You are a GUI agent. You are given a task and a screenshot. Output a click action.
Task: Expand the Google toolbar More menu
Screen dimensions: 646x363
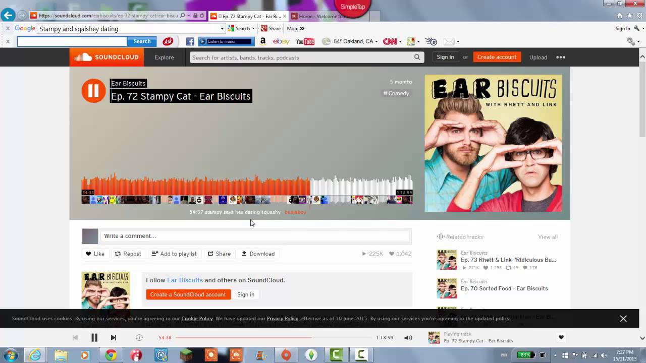296,29
